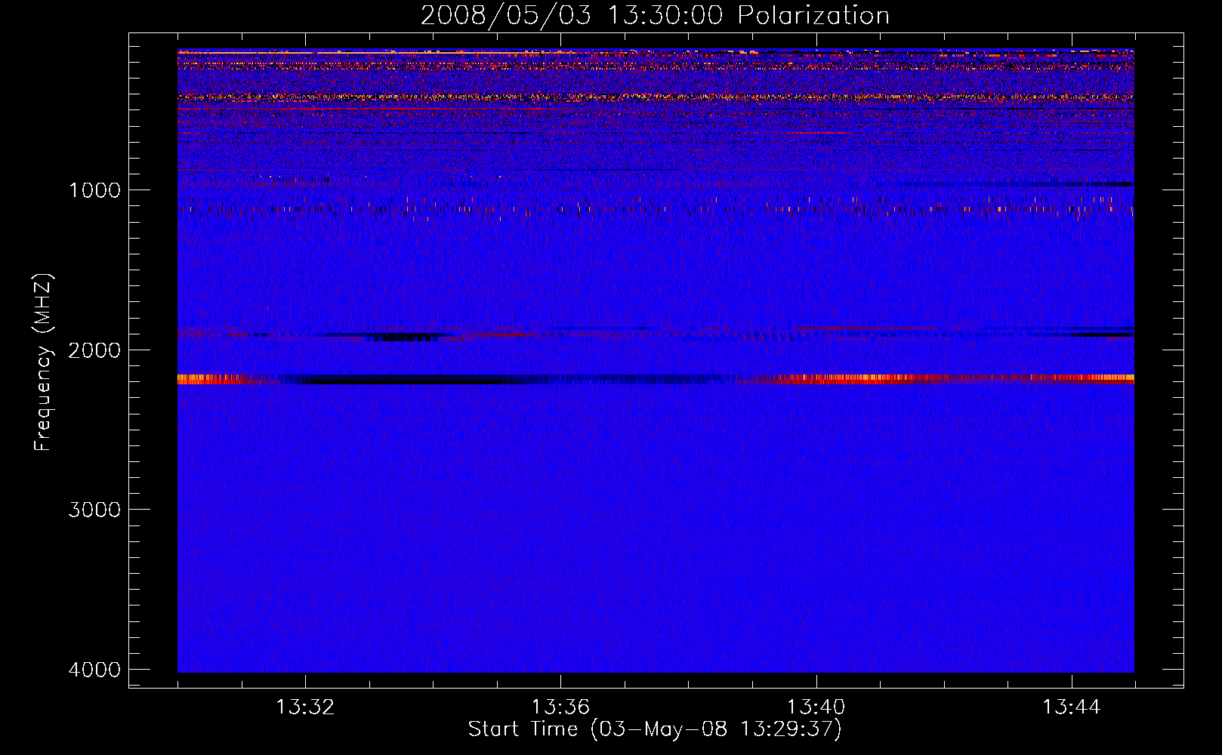The height and width of the screenshot is (755, 1222).
Task: Click the bright orange band near 2200 MHz
Action: (656, 379)
